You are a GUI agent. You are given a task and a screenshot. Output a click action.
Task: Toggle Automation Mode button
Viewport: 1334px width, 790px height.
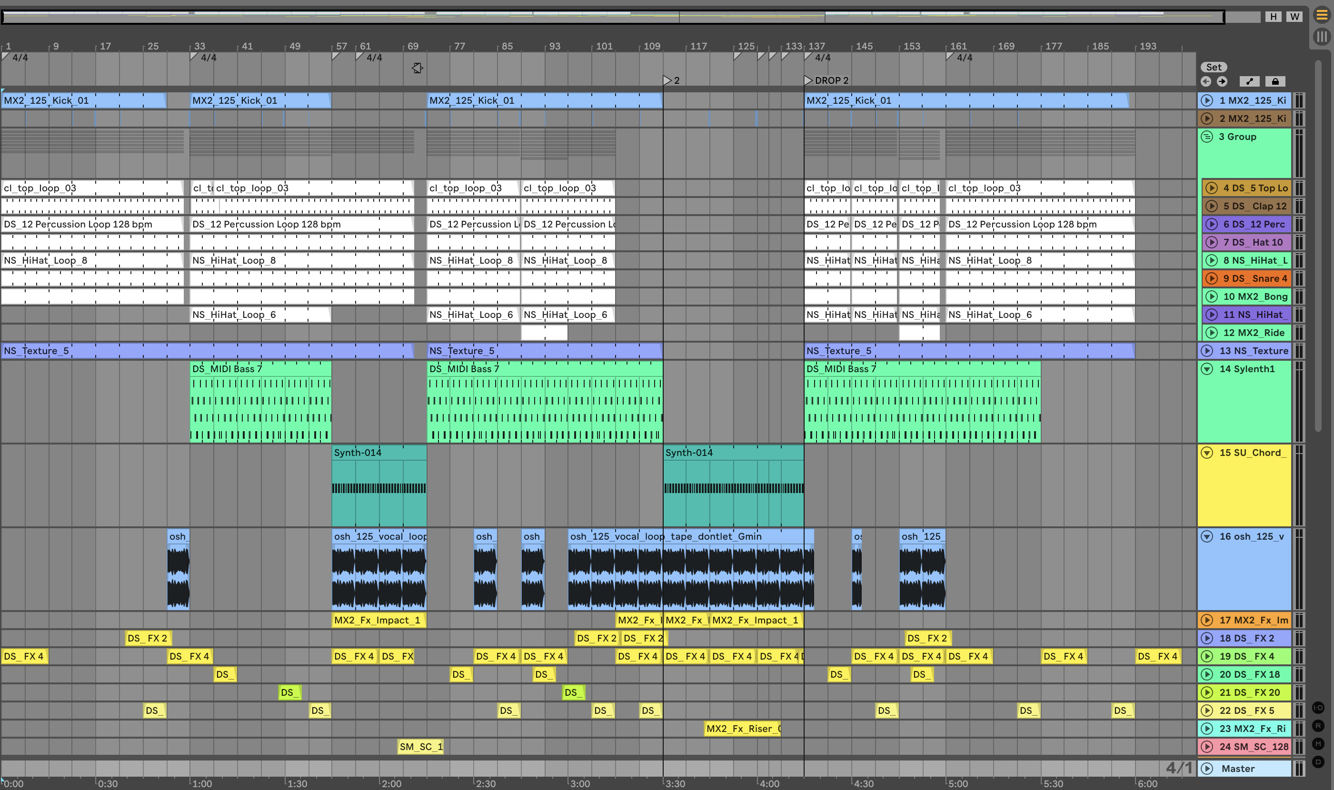1249,81
